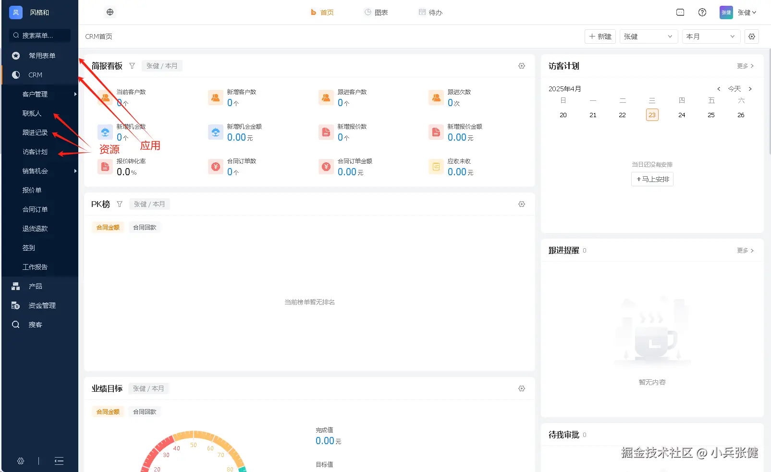Click 马上安排 button
Viewport: 771px width, 472px height.
pos(652,179)
